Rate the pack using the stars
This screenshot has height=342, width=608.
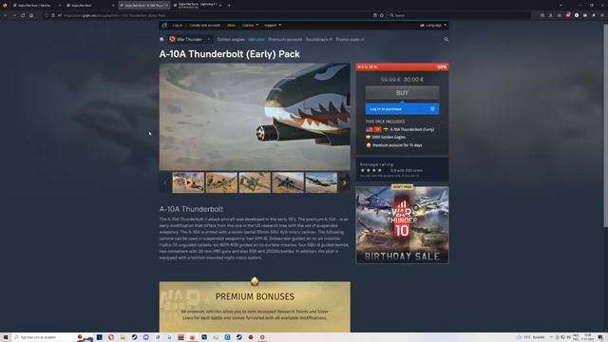371,170
